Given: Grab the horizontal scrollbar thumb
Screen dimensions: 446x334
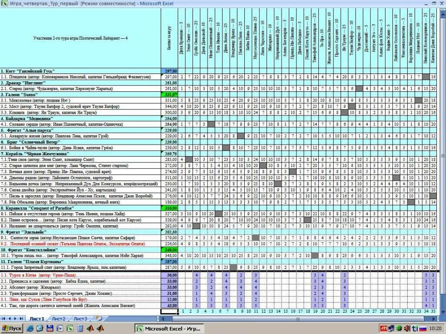Looking at the screenshot, I should coord(298,319).
